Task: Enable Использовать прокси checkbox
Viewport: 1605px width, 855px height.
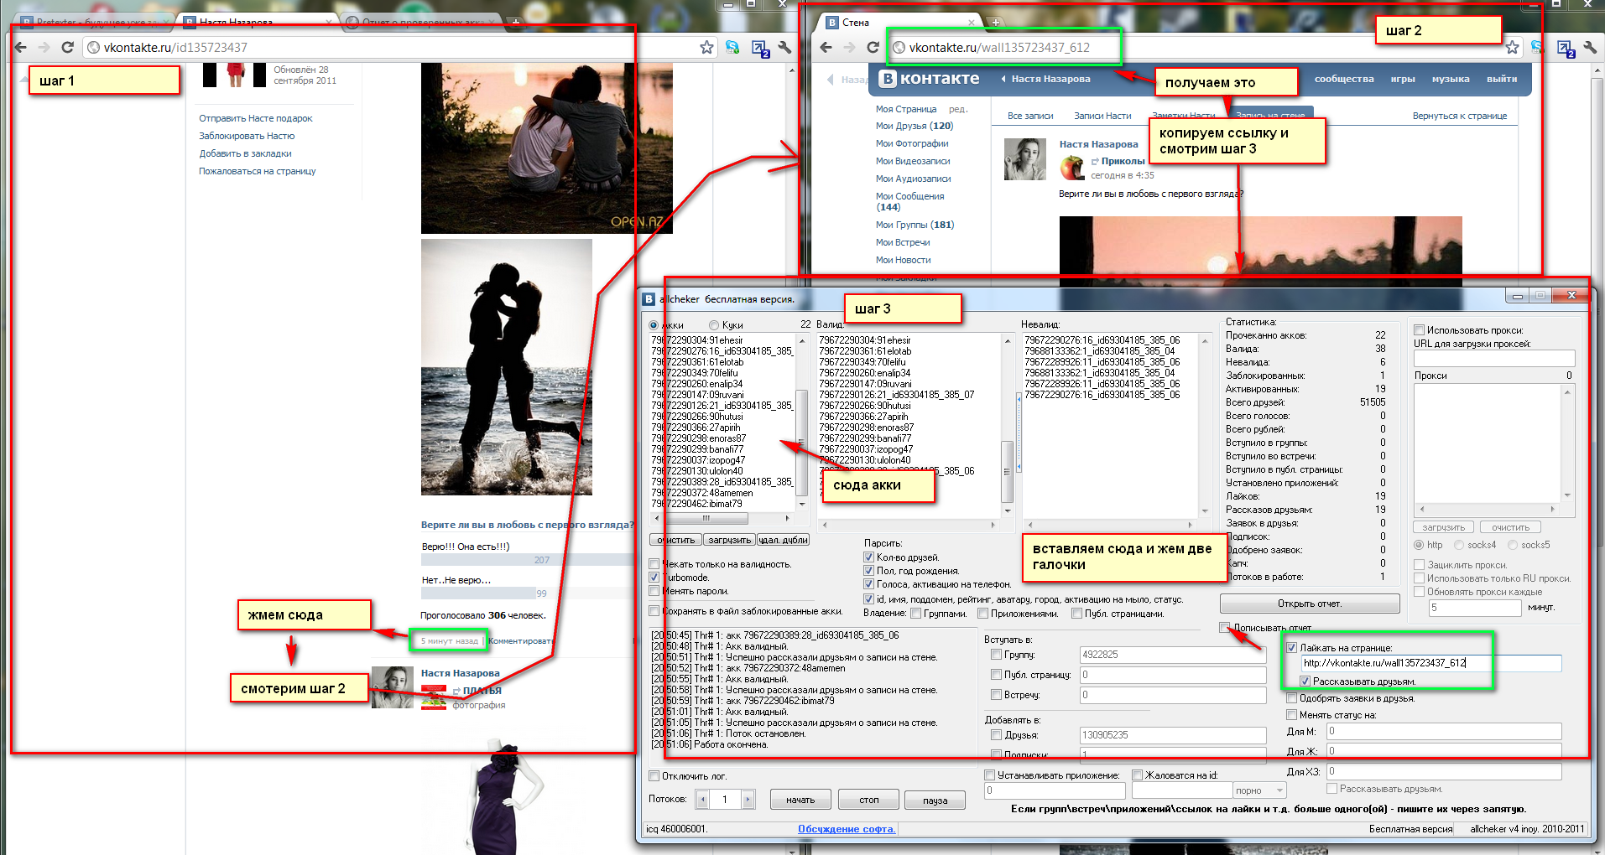Action: 1420,330
